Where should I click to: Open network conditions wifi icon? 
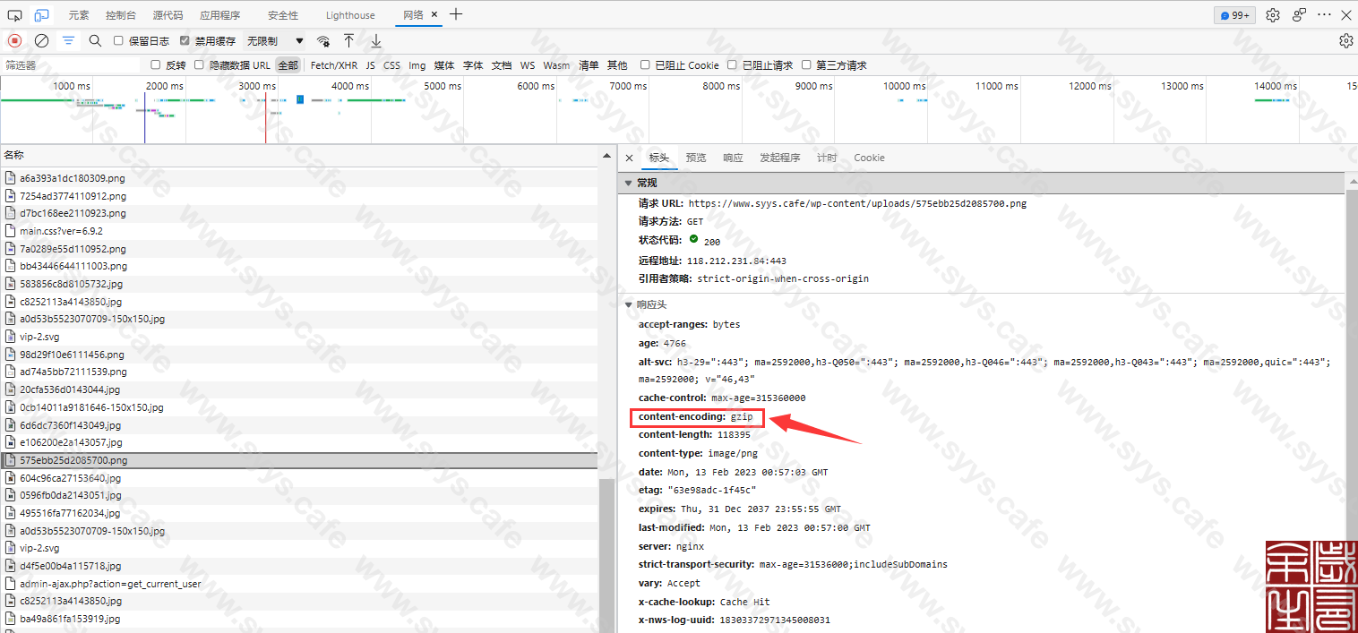coord(323,41)
